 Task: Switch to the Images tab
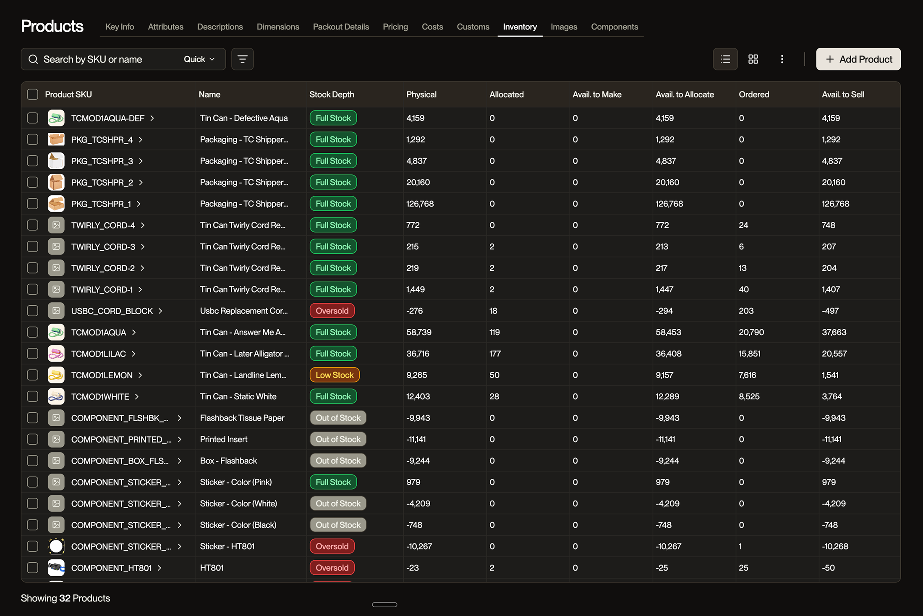[564, 27]
